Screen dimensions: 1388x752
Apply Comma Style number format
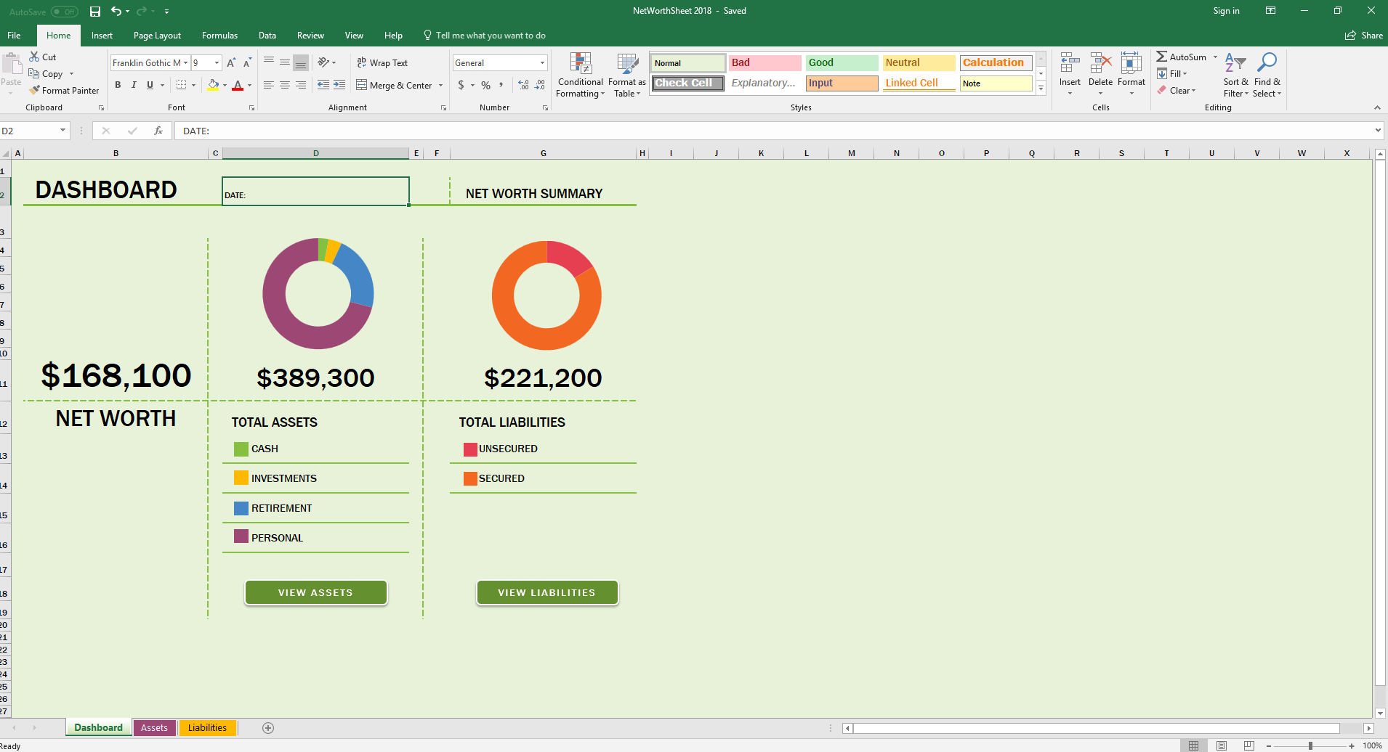[x=501, y=85]
